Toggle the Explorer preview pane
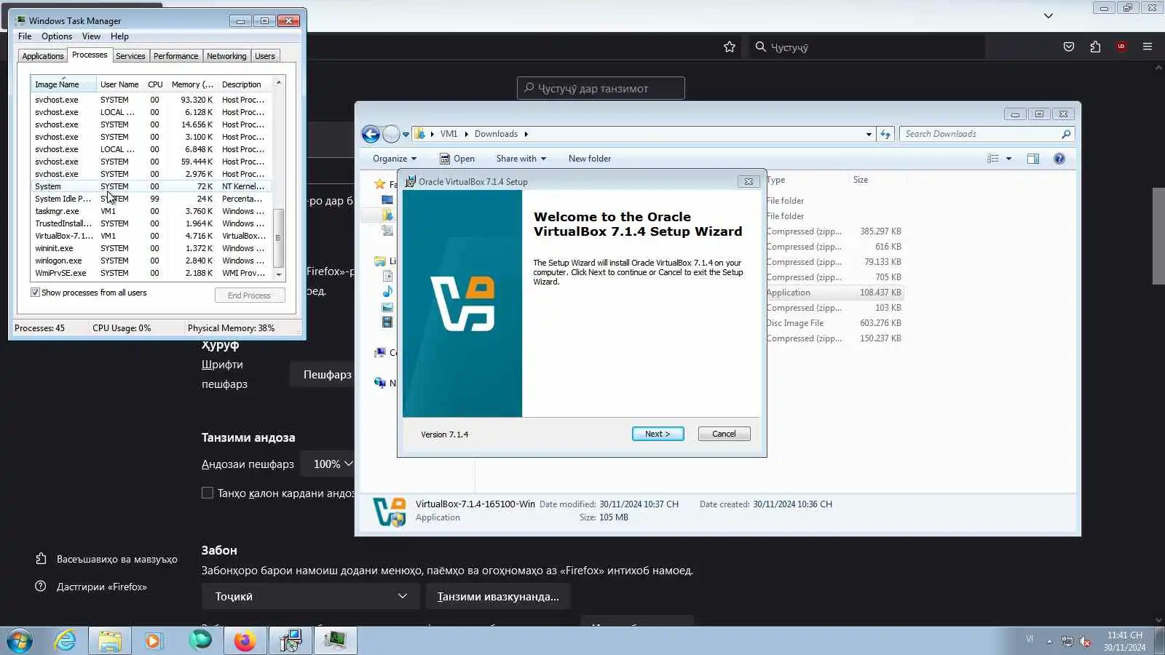1165x655 pixels. tap(1033, 159)
